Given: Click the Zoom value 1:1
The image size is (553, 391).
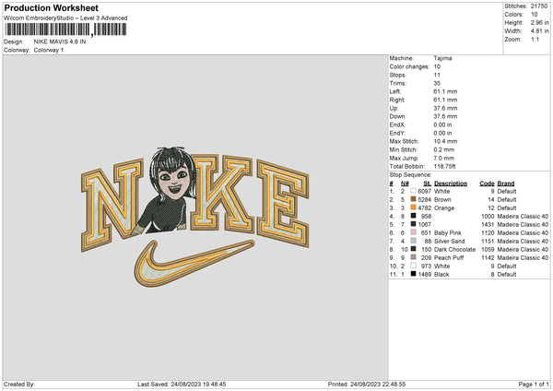Looking at the screenshot, I should pyautogui.click(x=535, y=39).
